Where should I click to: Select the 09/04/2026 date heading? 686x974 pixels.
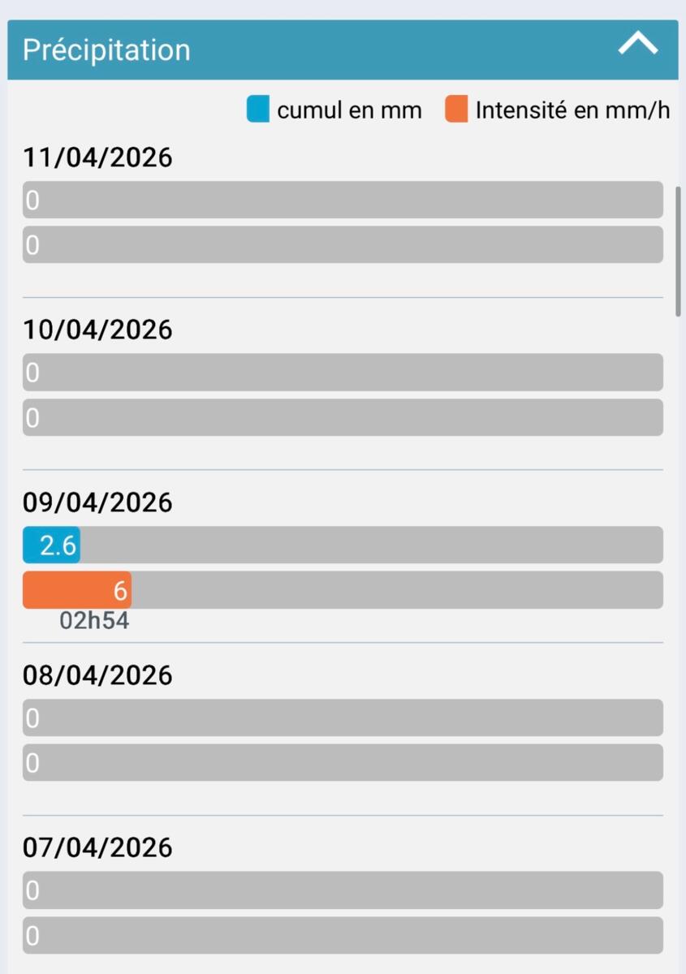(97, 502)
